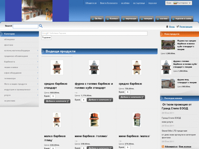Add мини барбекю /голямо/ to cart
Screen dimensions: 199x149
(x=100, y=148)
